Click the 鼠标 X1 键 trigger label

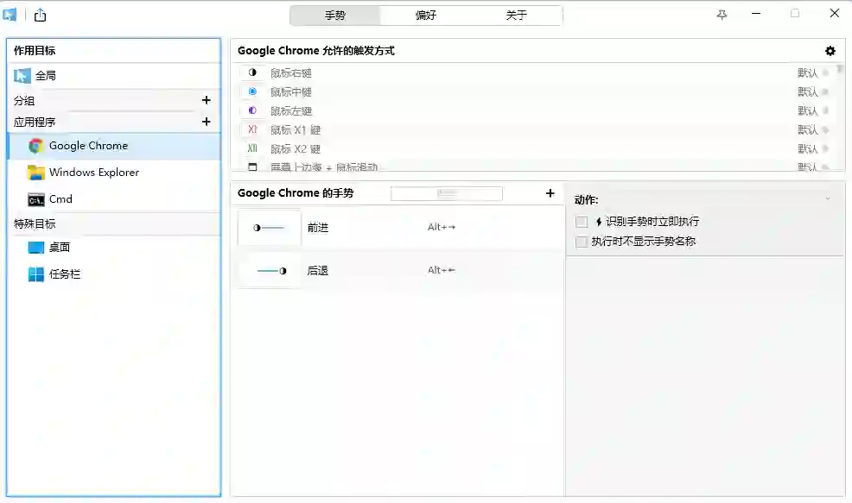(x=295, y=129)
